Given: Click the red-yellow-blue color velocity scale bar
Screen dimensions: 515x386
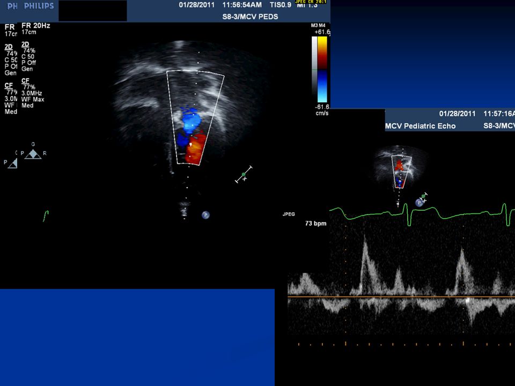Looking at the screenshot, I should click(x=322, y=69).
